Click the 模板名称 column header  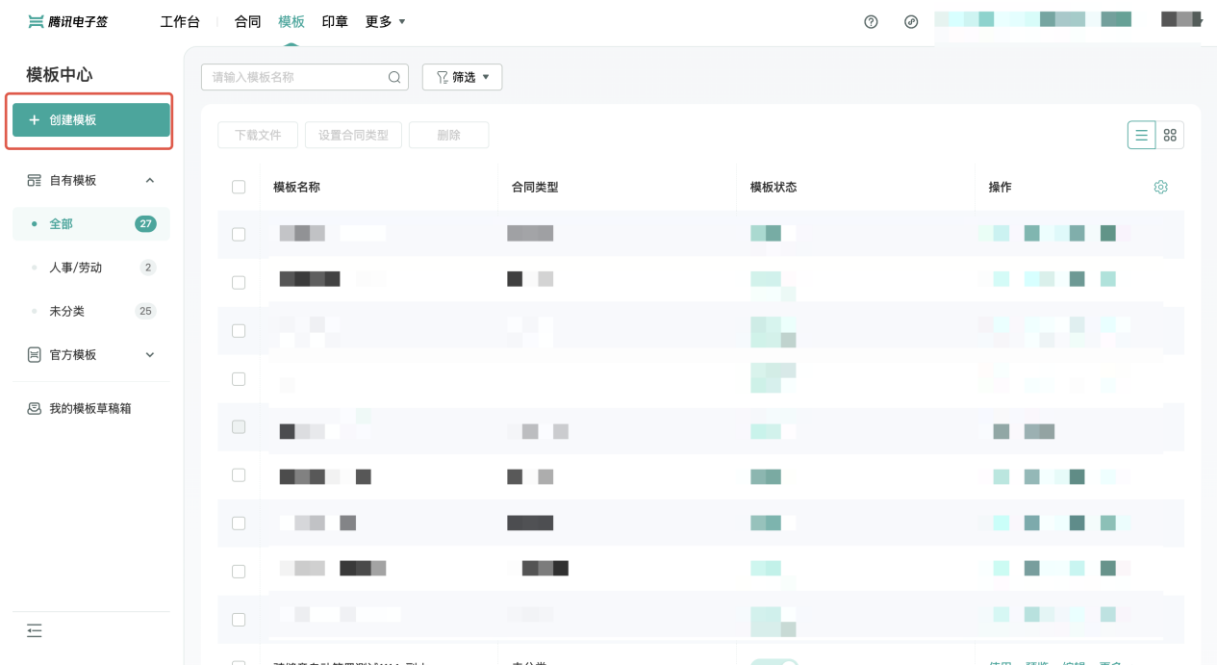coord(296,187)
